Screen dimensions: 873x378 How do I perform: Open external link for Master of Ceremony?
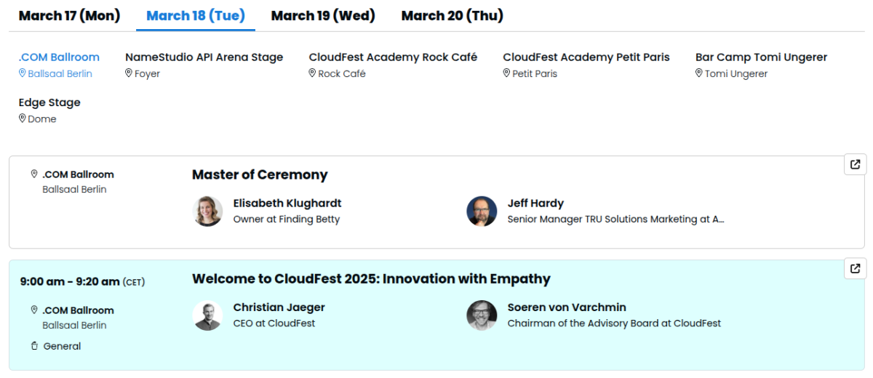point(855,164)
